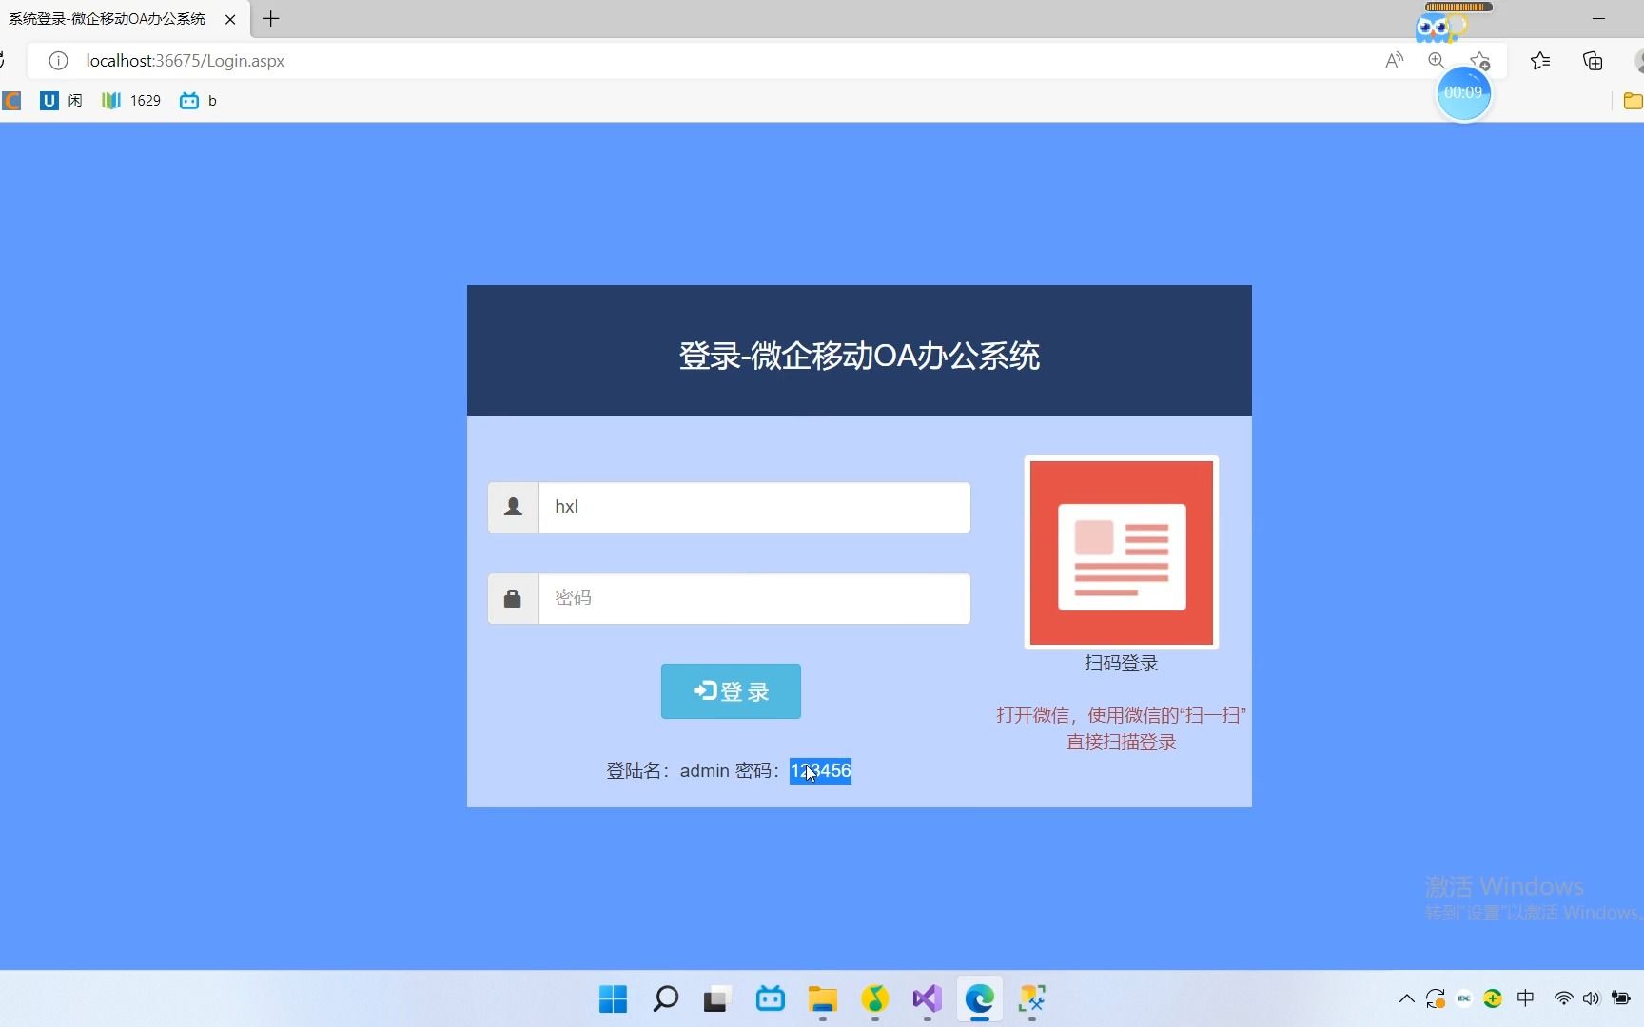
Task: Open Wi-Fi network settings in tray
Action: [x=1563, y=998]
